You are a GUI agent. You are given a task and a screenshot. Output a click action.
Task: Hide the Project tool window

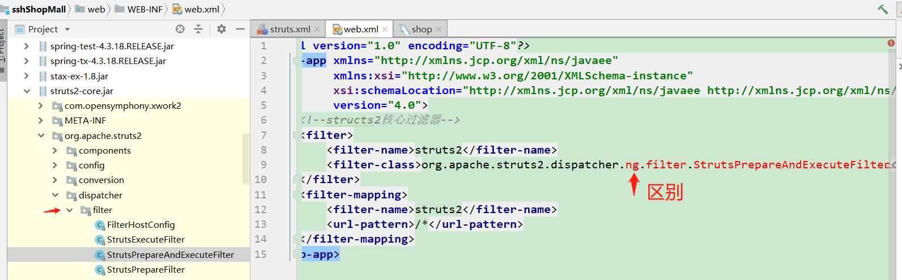pyautogui.click(x=240, y=29)
